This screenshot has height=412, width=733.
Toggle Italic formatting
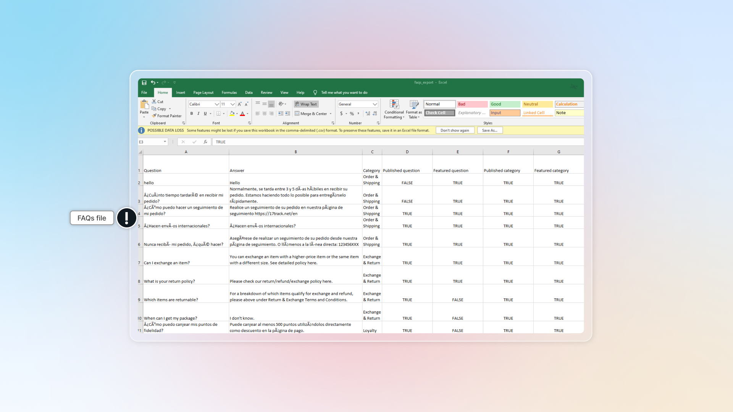(x=198, y=114)
